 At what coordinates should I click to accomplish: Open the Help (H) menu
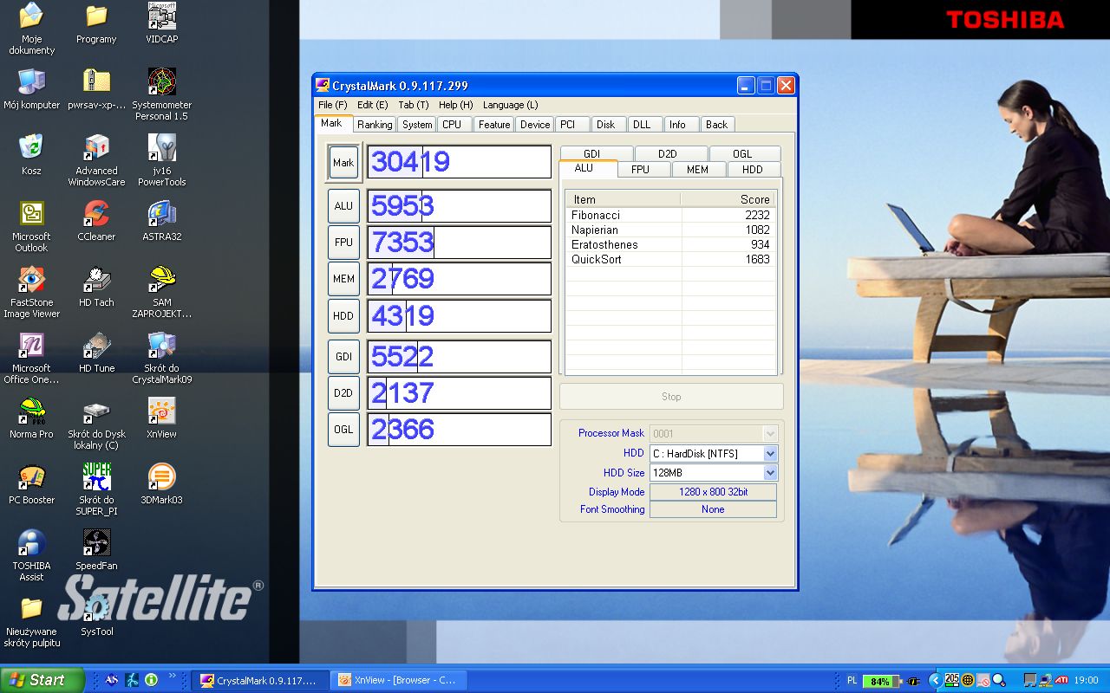click(x=455, y=105)
